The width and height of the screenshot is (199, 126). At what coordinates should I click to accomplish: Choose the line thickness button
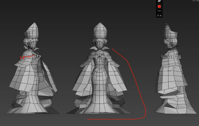point(159,11)
